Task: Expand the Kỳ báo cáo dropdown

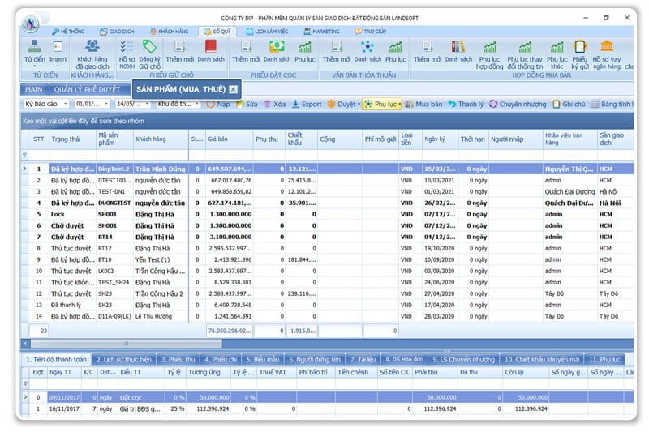Action: point(46,105)
